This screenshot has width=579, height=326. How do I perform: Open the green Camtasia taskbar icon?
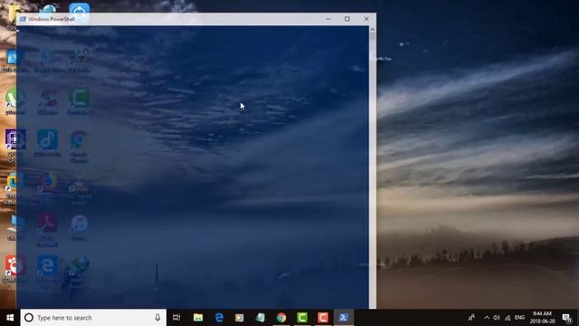coord(302,318)
